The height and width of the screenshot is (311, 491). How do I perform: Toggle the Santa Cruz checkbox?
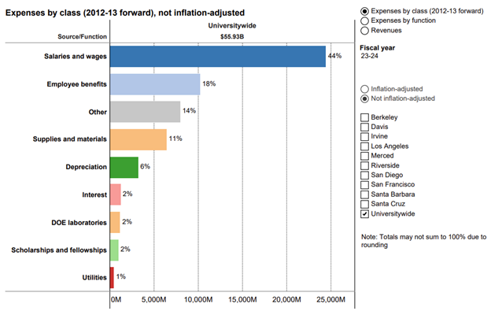point(364,204)
